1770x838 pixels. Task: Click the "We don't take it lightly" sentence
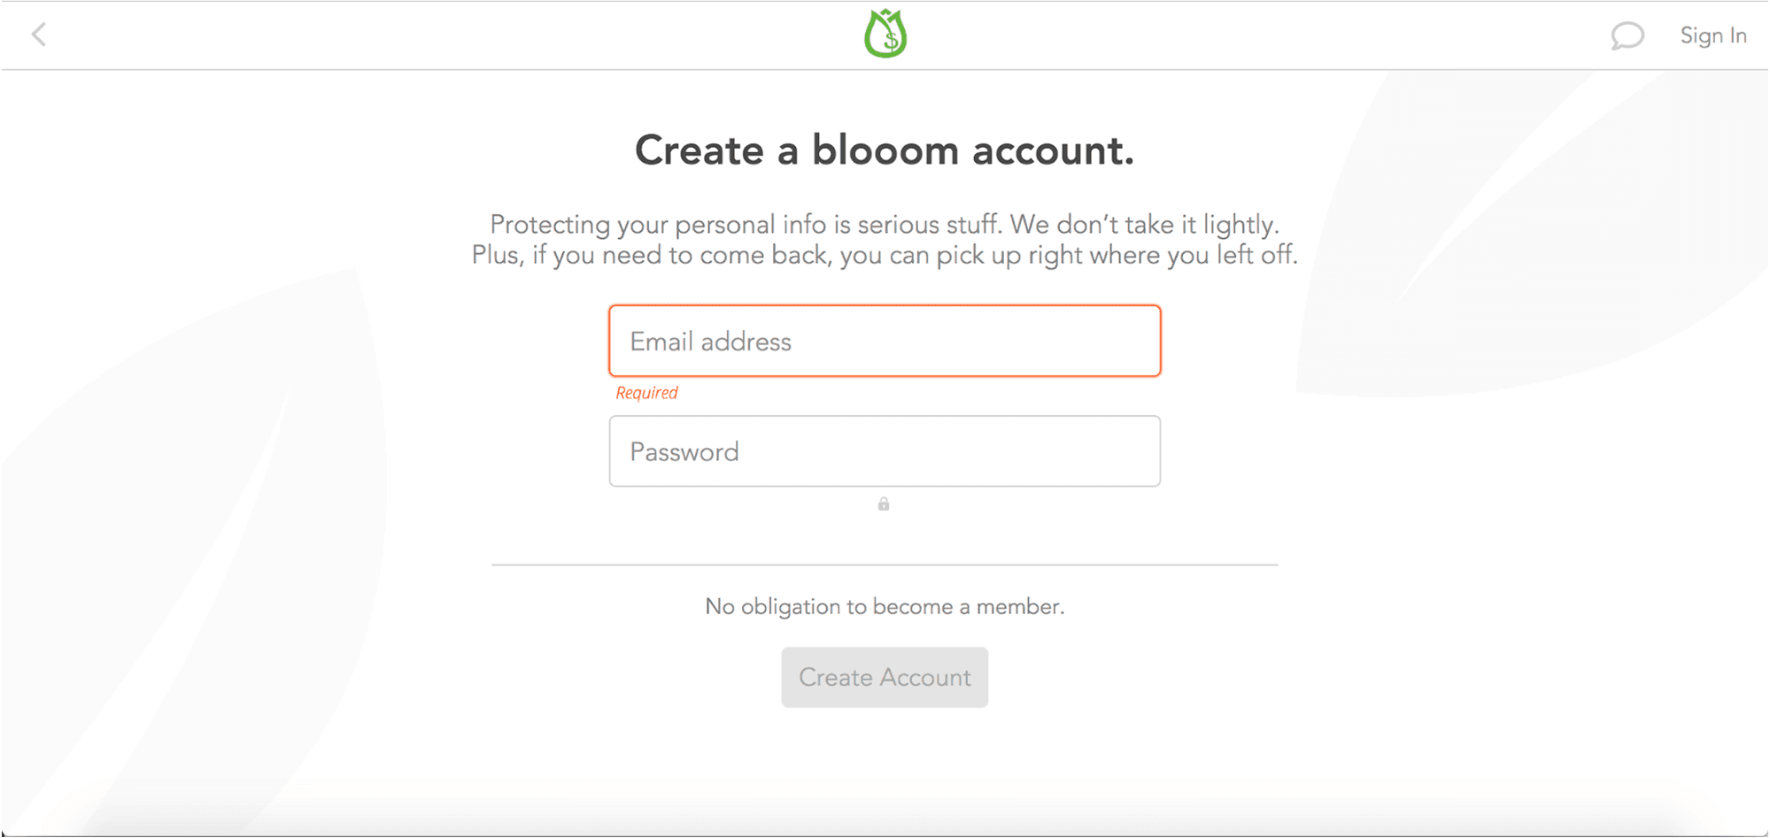pyautogui.click(x=1144, y=225)
